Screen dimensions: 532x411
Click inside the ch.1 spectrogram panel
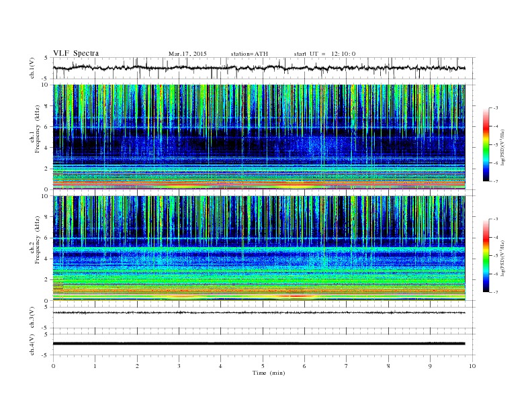coord(259,136)
